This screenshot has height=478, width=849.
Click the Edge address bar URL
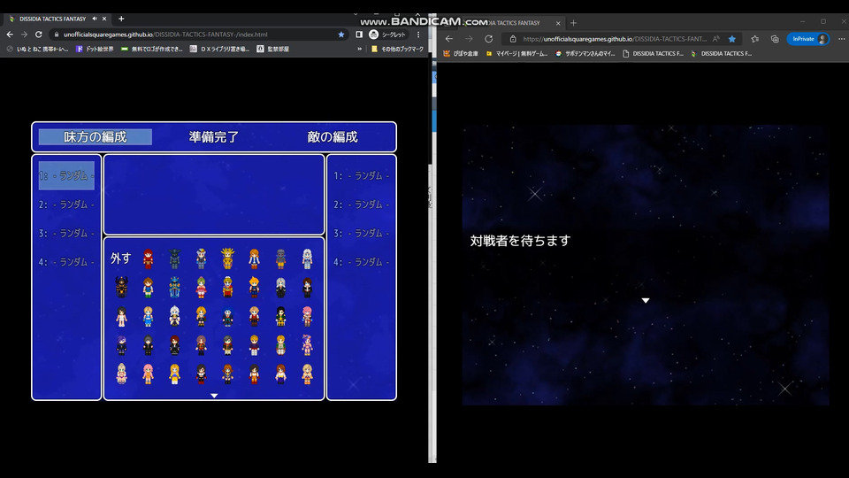coord(615,38)
